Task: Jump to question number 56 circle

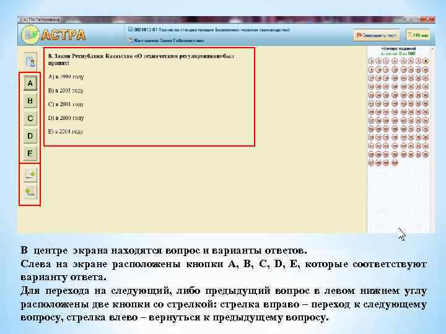Action: click(426, 112)
